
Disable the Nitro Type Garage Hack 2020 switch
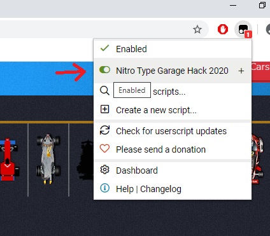(x=104, y=70)
